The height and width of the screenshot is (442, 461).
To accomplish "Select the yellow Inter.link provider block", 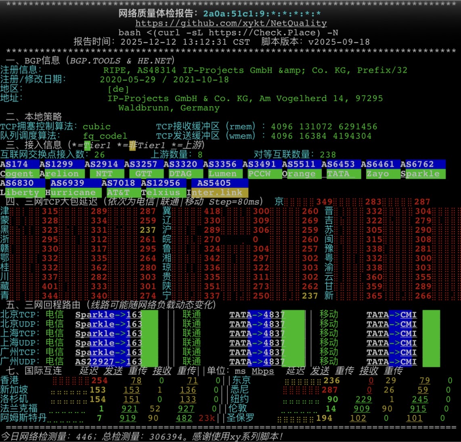I will 217,193.
